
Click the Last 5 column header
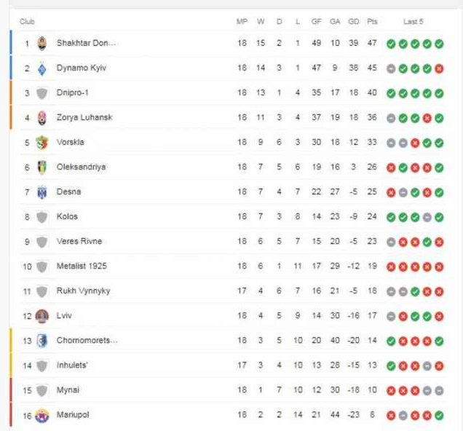[x=413, y=22]
